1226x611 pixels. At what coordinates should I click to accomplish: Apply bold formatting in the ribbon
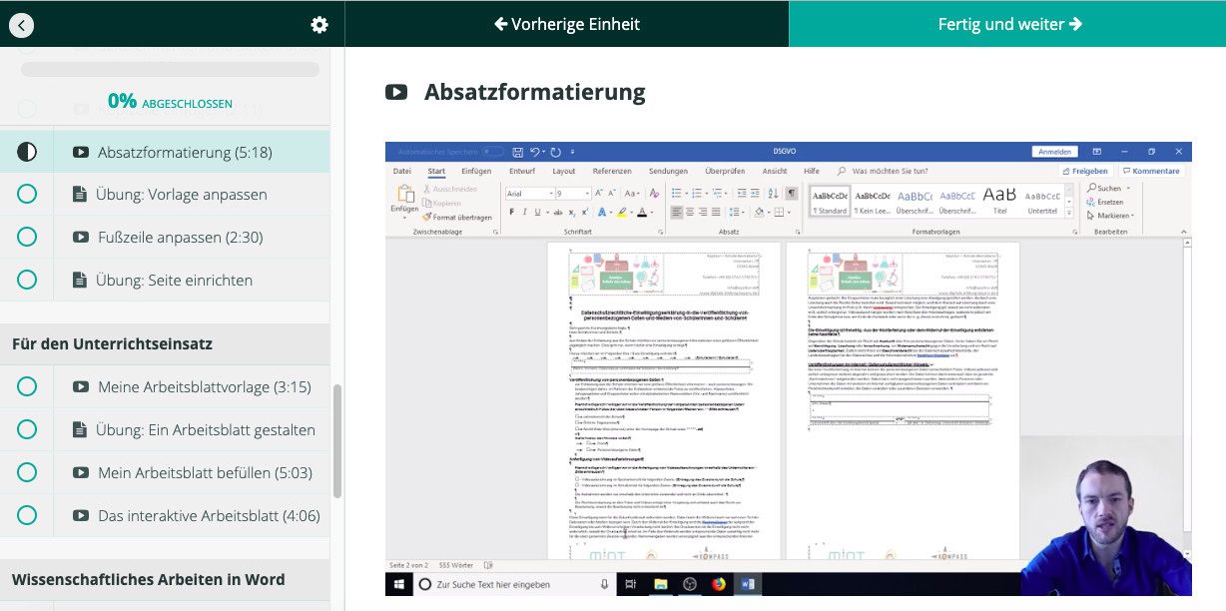512,212
